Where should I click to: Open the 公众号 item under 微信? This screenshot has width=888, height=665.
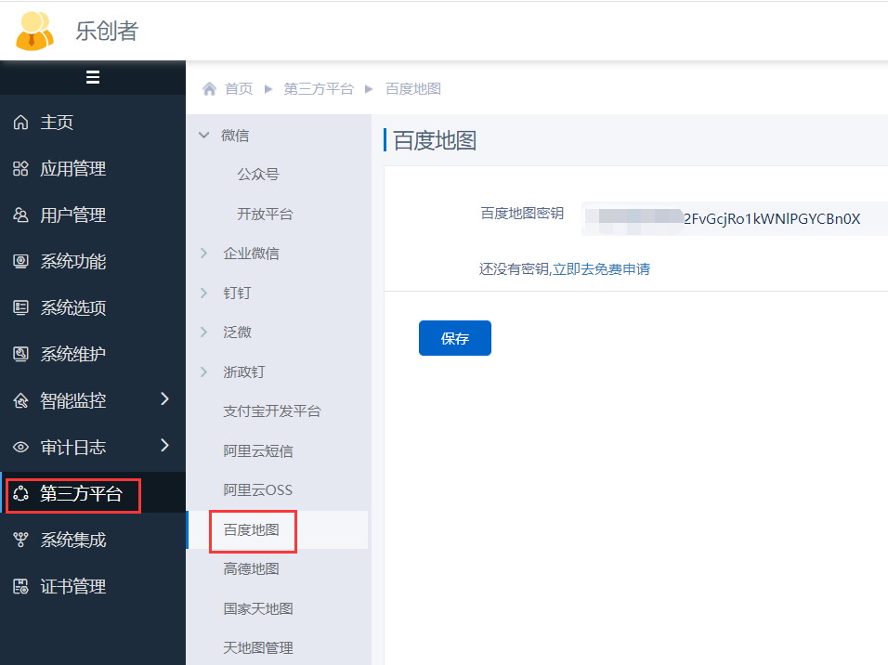point(257,175)
